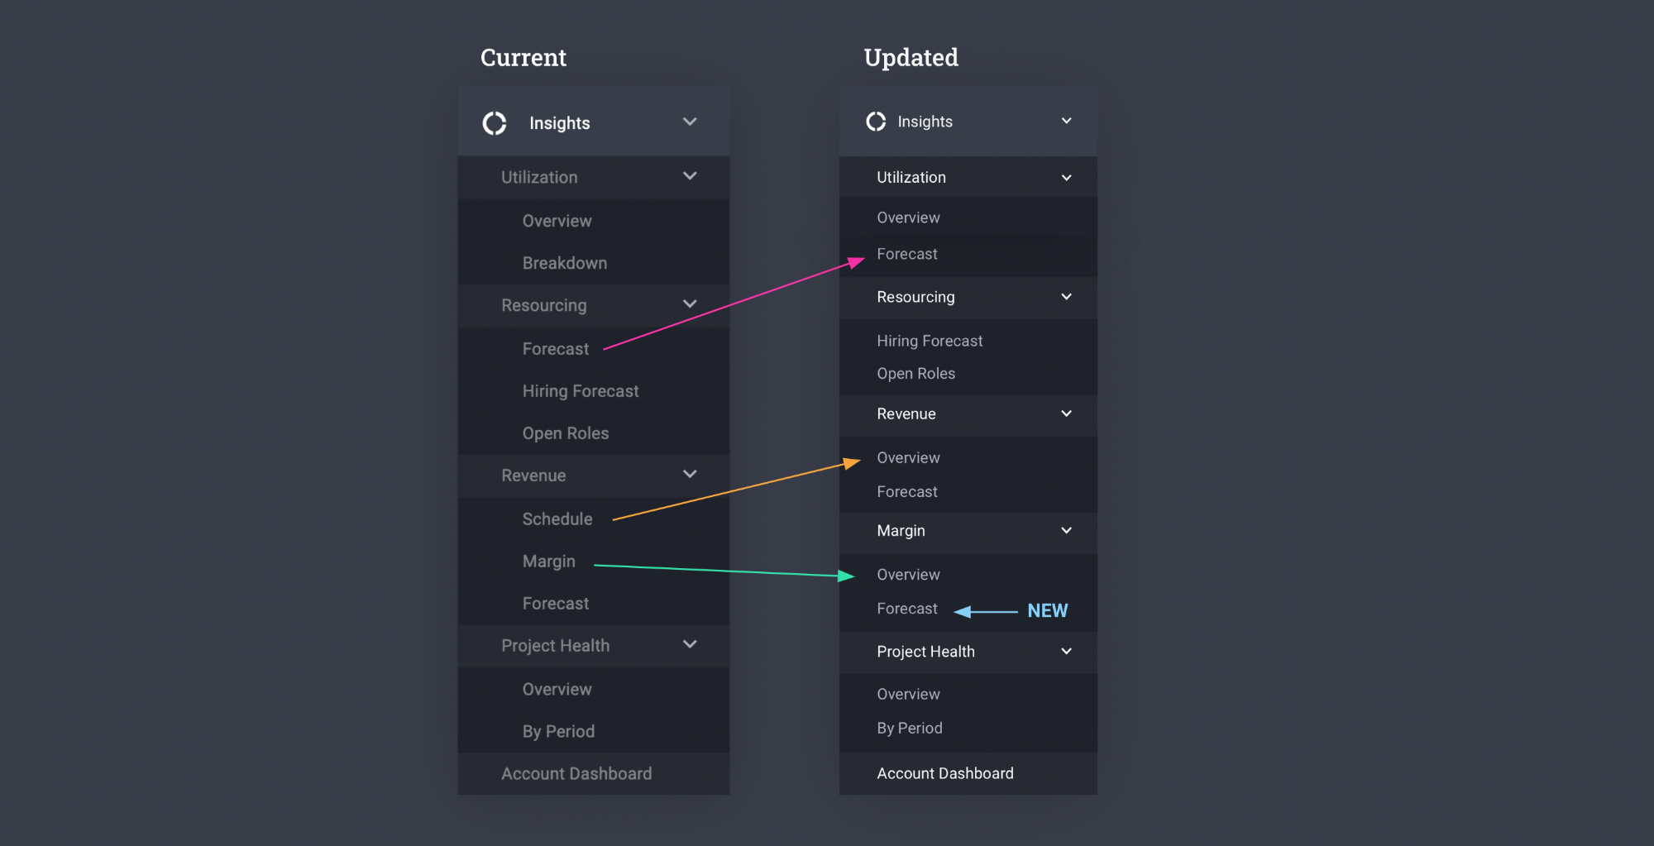Select Margin item under Revenue in Current
Viewport: 1654px width, 846px height.
pos(548,562)
